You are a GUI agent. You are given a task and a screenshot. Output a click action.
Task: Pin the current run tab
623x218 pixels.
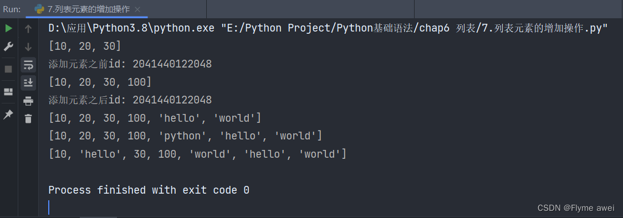pos(8,115)
